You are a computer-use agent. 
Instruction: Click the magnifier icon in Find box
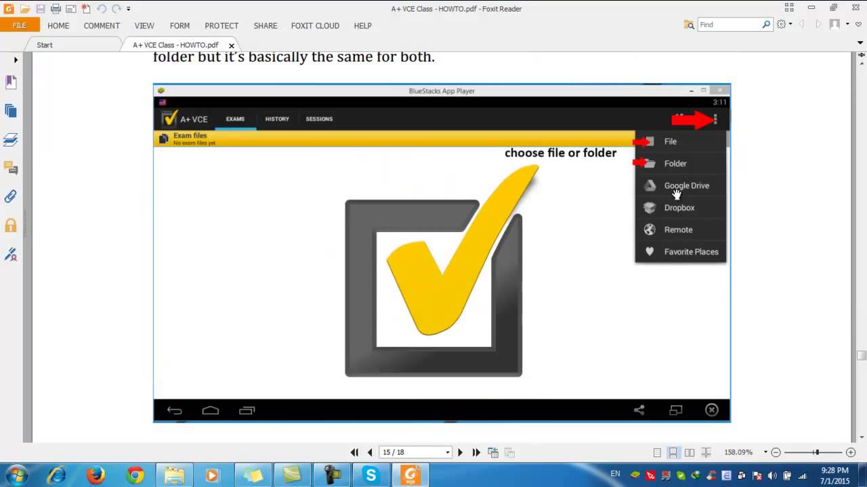pos(766,24)
